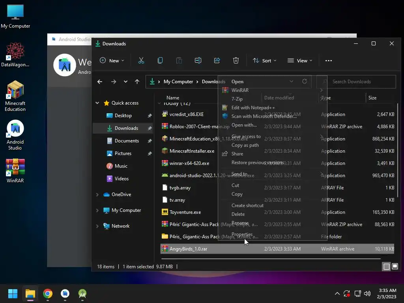Expand the OneDrive tree node
The height and width of the screenshot is (303, 404).
coord(97,195)
